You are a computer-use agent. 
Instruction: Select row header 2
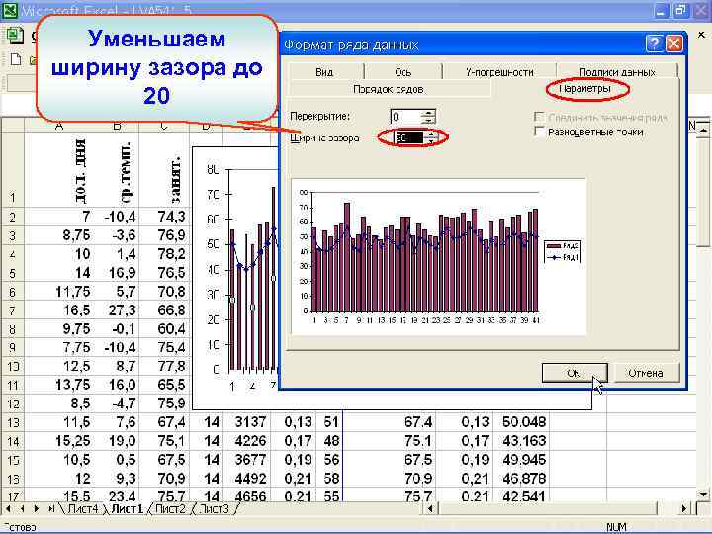(12, 217)
